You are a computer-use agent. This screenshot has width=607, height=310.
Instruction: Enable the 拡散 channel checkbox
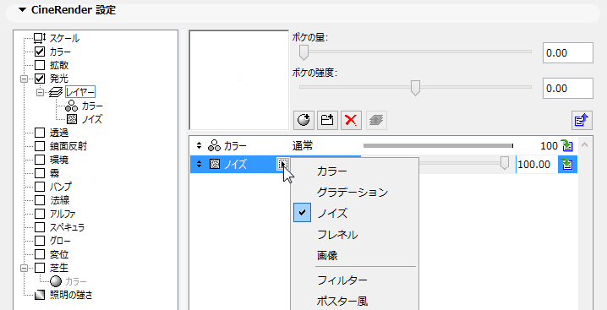pyautogui.click(x=40, y=65)
